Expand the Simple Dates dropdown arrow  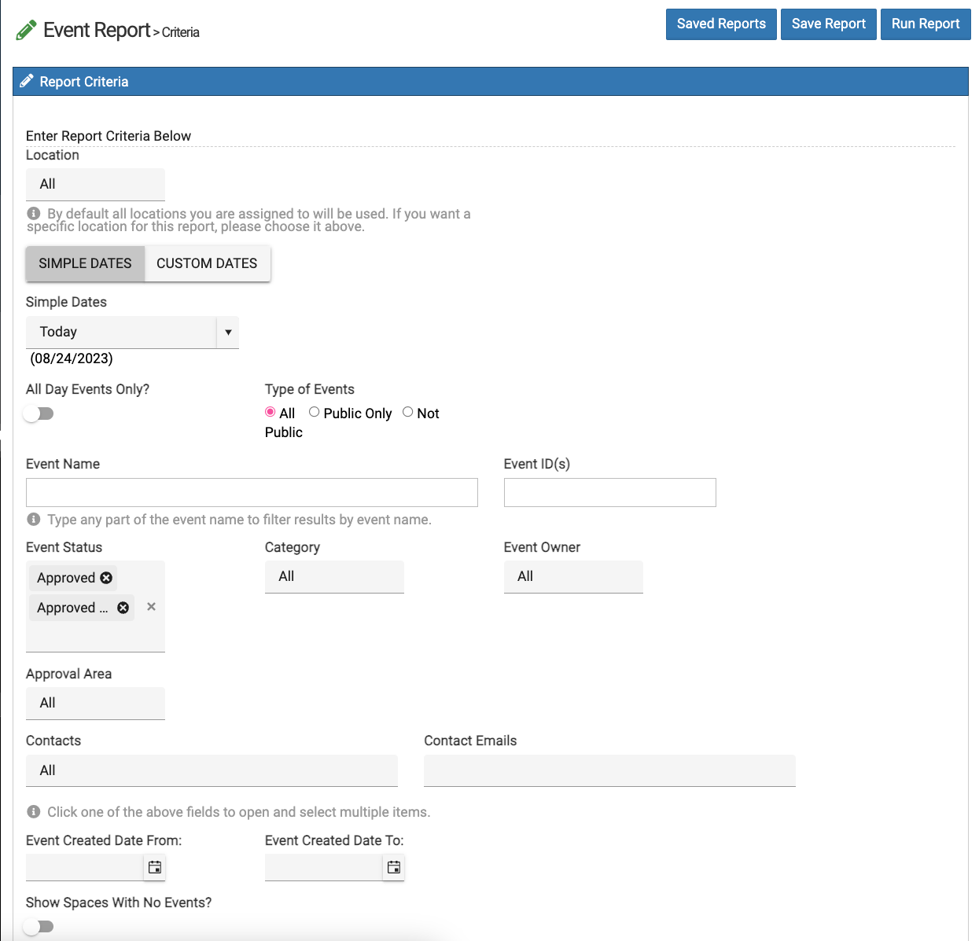(x=228, y=333)
